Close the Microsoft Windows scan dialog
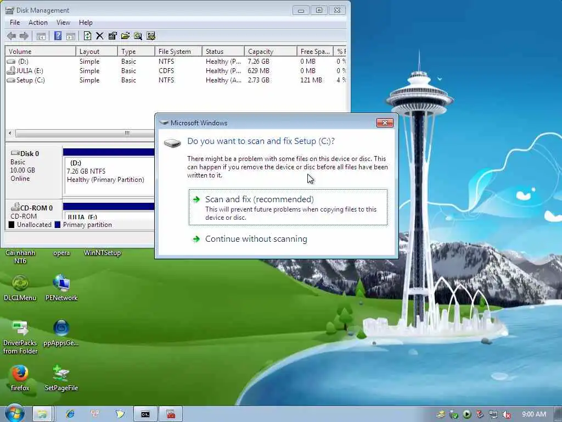Image resolution: width=562 pixels, height=422 pixels. (x=385, y=123)
